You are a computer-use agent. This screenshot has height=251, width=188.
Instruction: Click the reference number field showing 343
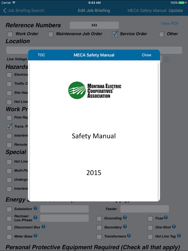click(x=94, y=25)
